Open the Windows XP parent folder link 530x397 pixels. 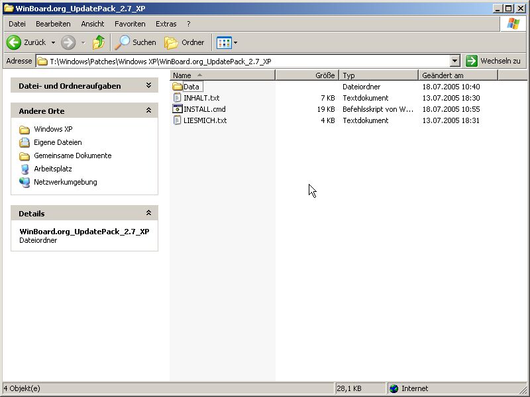point(53,129)
